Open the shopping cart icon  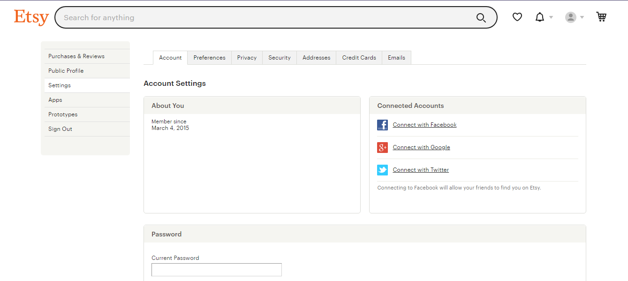pos(601,17)
